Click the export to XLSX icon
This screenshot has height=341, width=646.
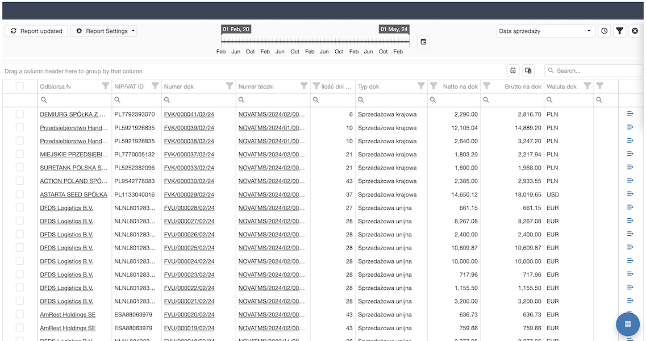click(x=513, y=70)
